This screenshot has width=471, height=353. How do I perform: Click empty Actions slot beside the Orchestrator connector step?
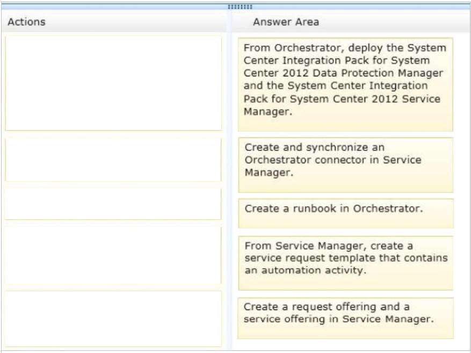point(113,160)
